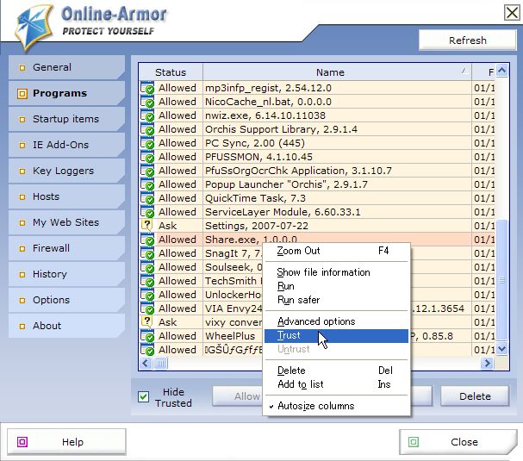This screenshot has height=461, width=523.
Task: Select the Run context menu entry
Action: tap(337, 286)
